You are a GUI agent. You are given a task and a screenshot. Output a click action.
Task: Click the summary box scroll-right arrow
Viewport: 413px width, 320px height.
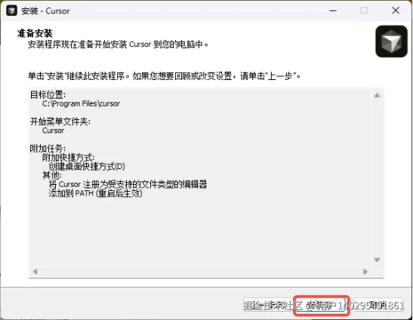365,272
